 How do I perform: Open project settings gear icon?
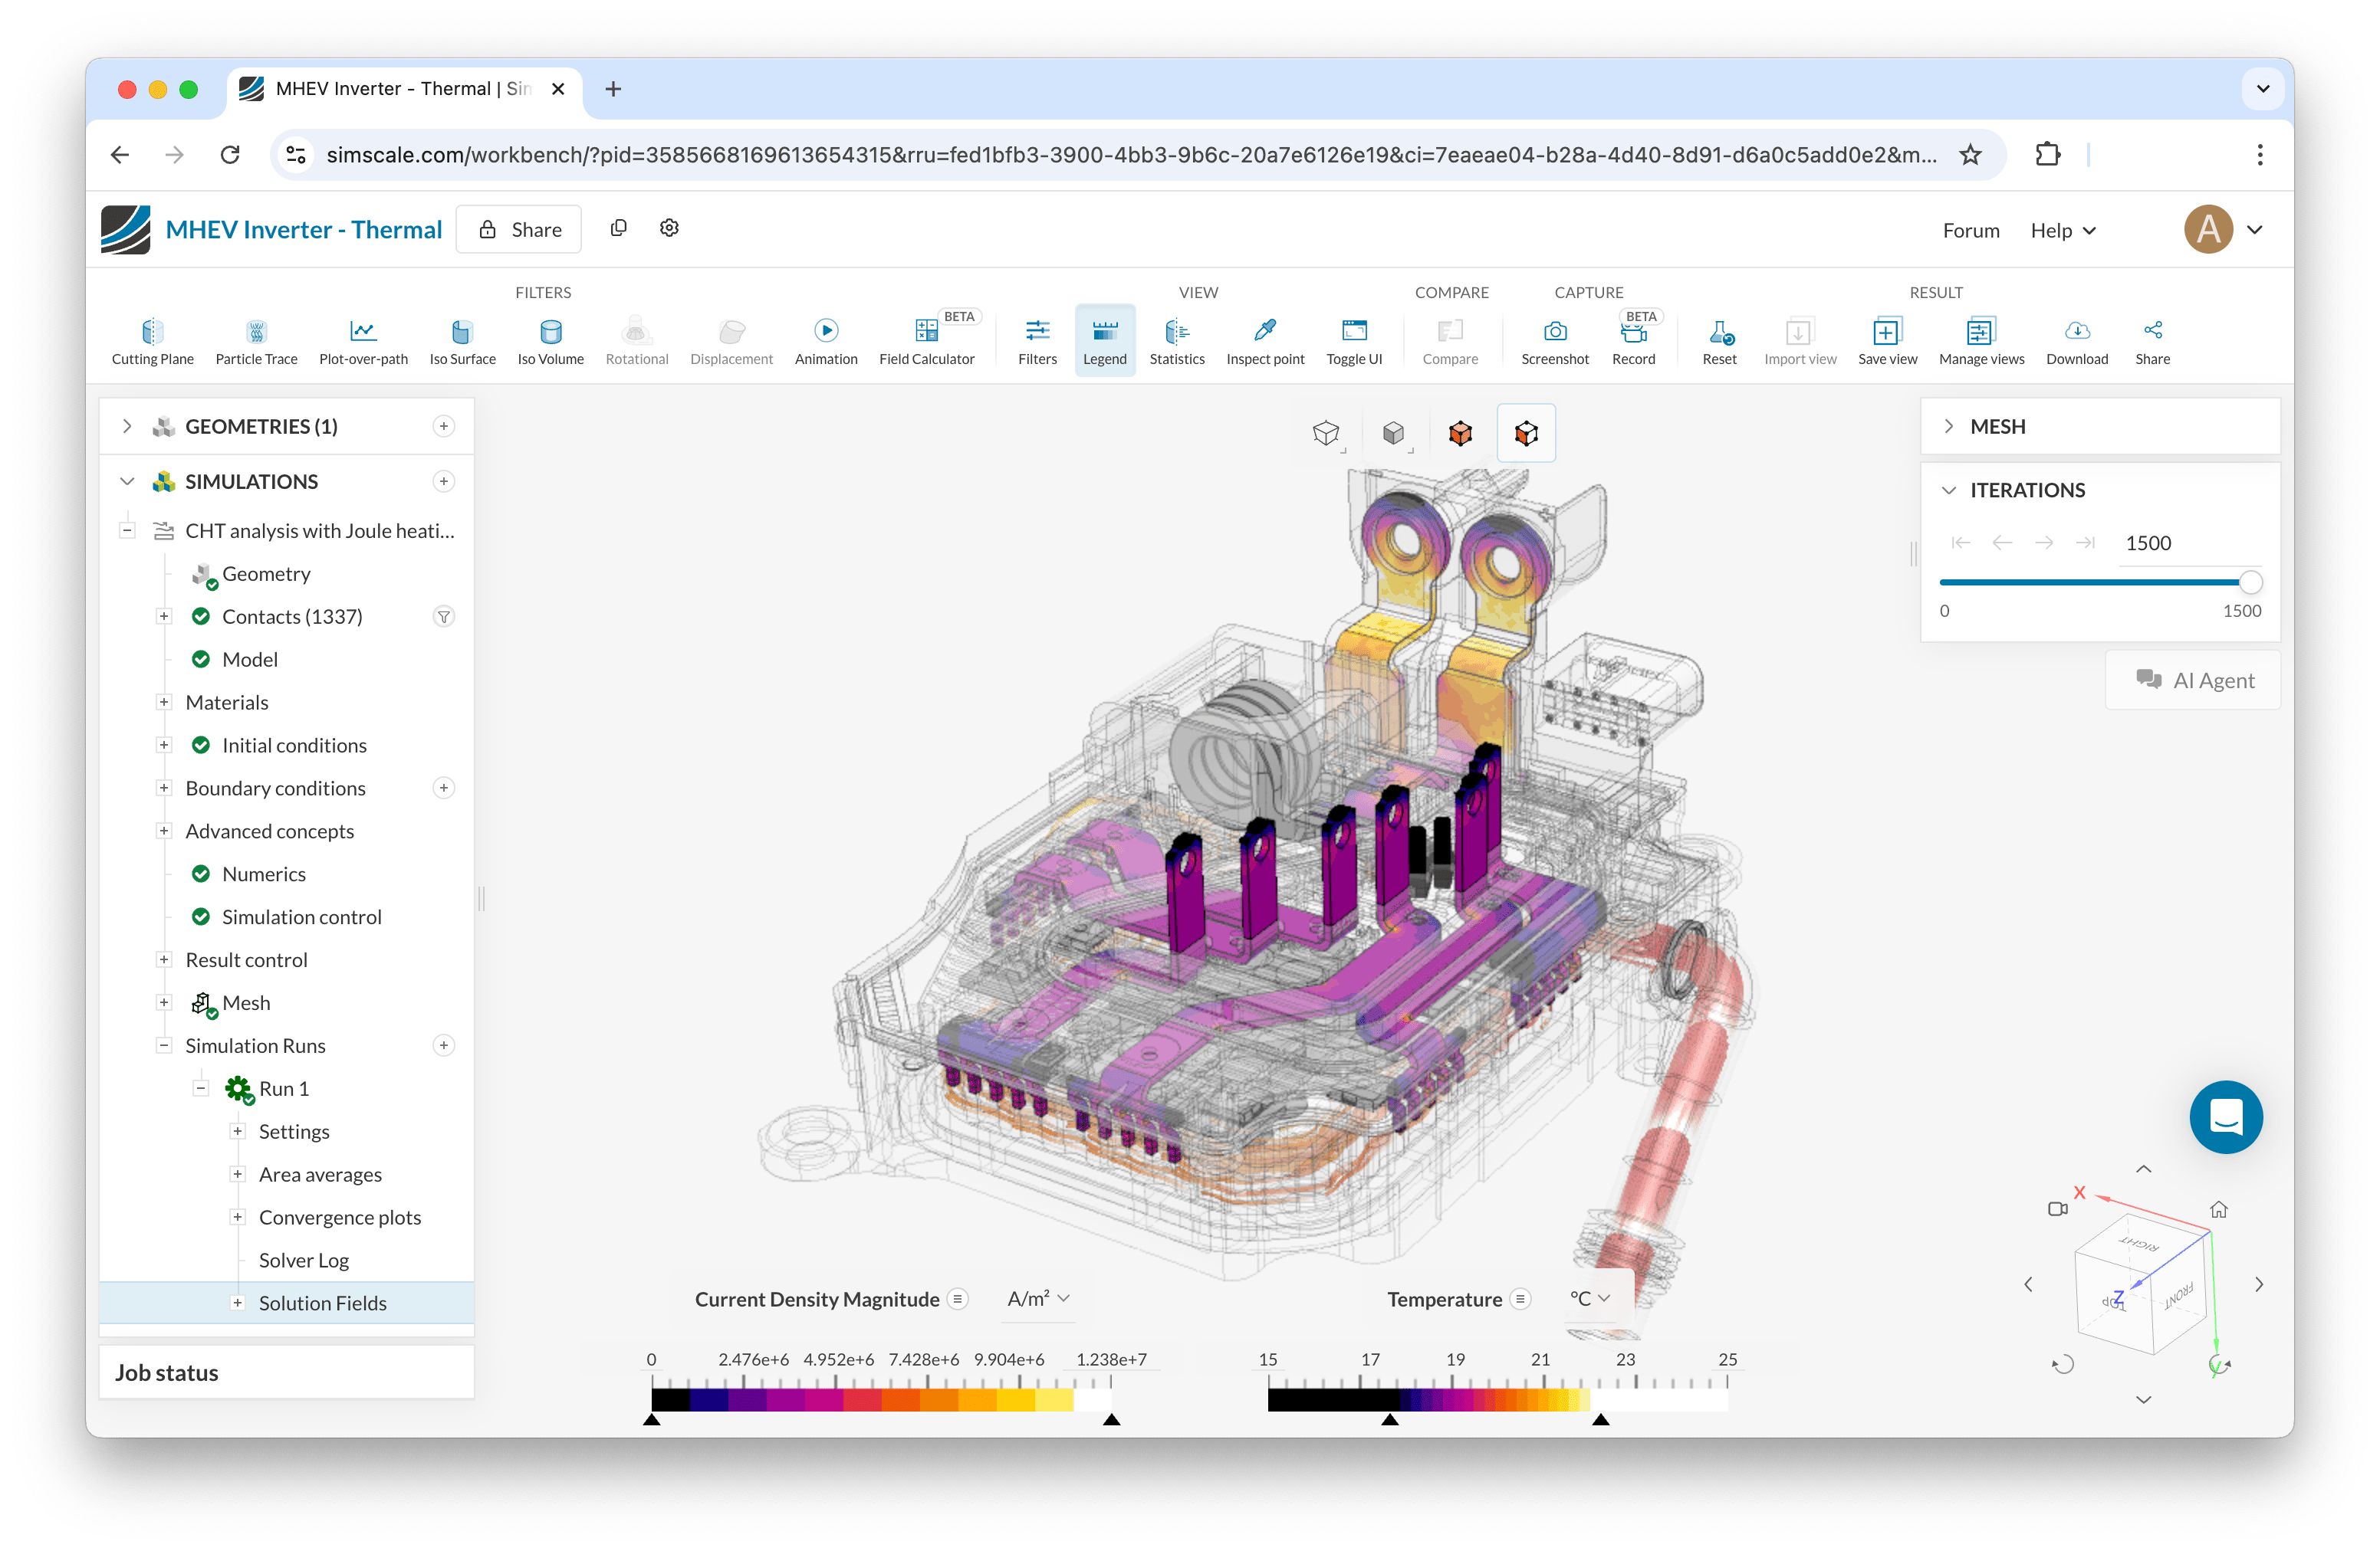click(669, 229)
